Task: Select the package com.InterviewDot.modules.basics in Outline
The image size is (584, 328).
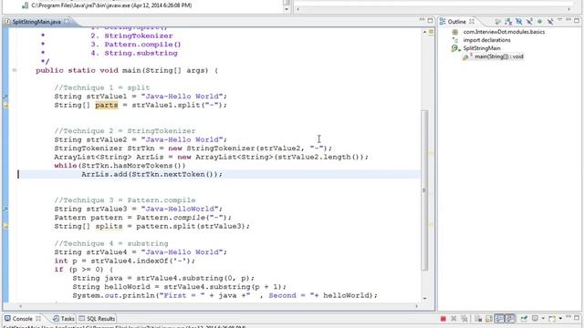Action: [504, 32]
